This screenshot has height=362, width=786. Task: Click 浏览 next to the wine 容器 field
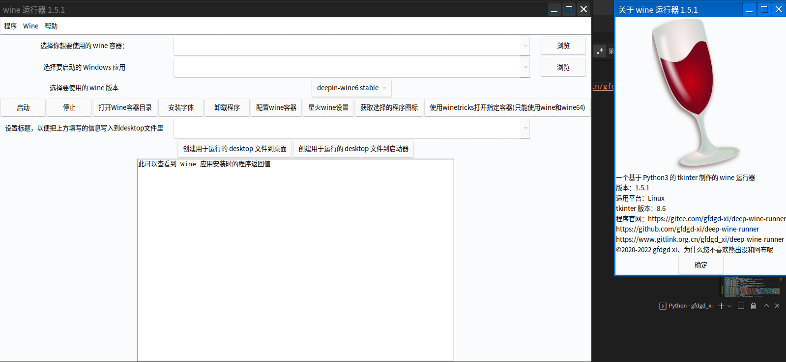(563, 46)
